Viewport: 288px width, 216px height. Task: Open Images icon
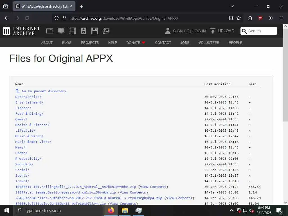[x=106, y=31]
